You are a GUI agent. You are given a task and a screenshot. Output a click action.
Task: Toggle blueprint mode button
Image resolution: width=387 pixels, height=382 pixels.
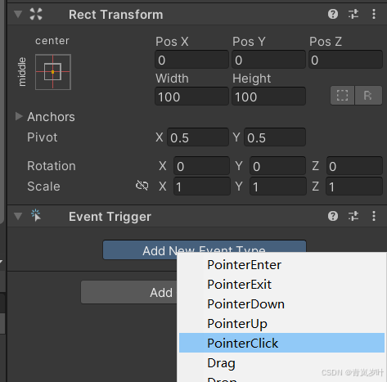pyautogui.click(x=342, y=96)
